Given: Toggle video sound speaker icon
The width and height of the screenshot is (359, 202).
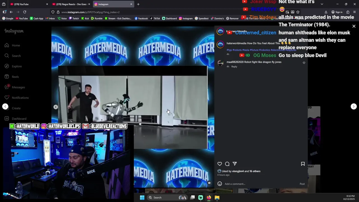Looking at the screenshot, I should (209, 183).
